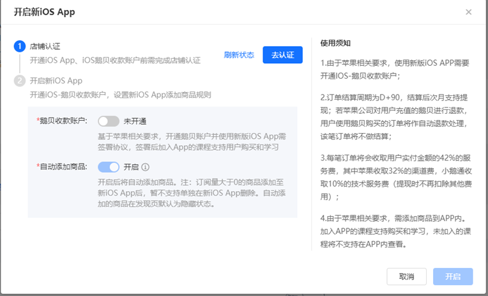
Task: Select step 2 circle 开启新iOS App
Action: pos(20,81)
